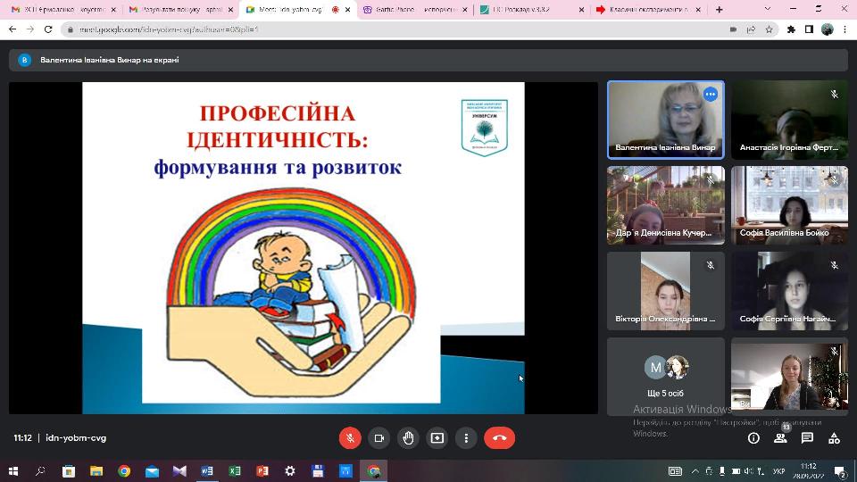
Task: Open the 'Ще 5 осіб' tile
Action: 666,377
